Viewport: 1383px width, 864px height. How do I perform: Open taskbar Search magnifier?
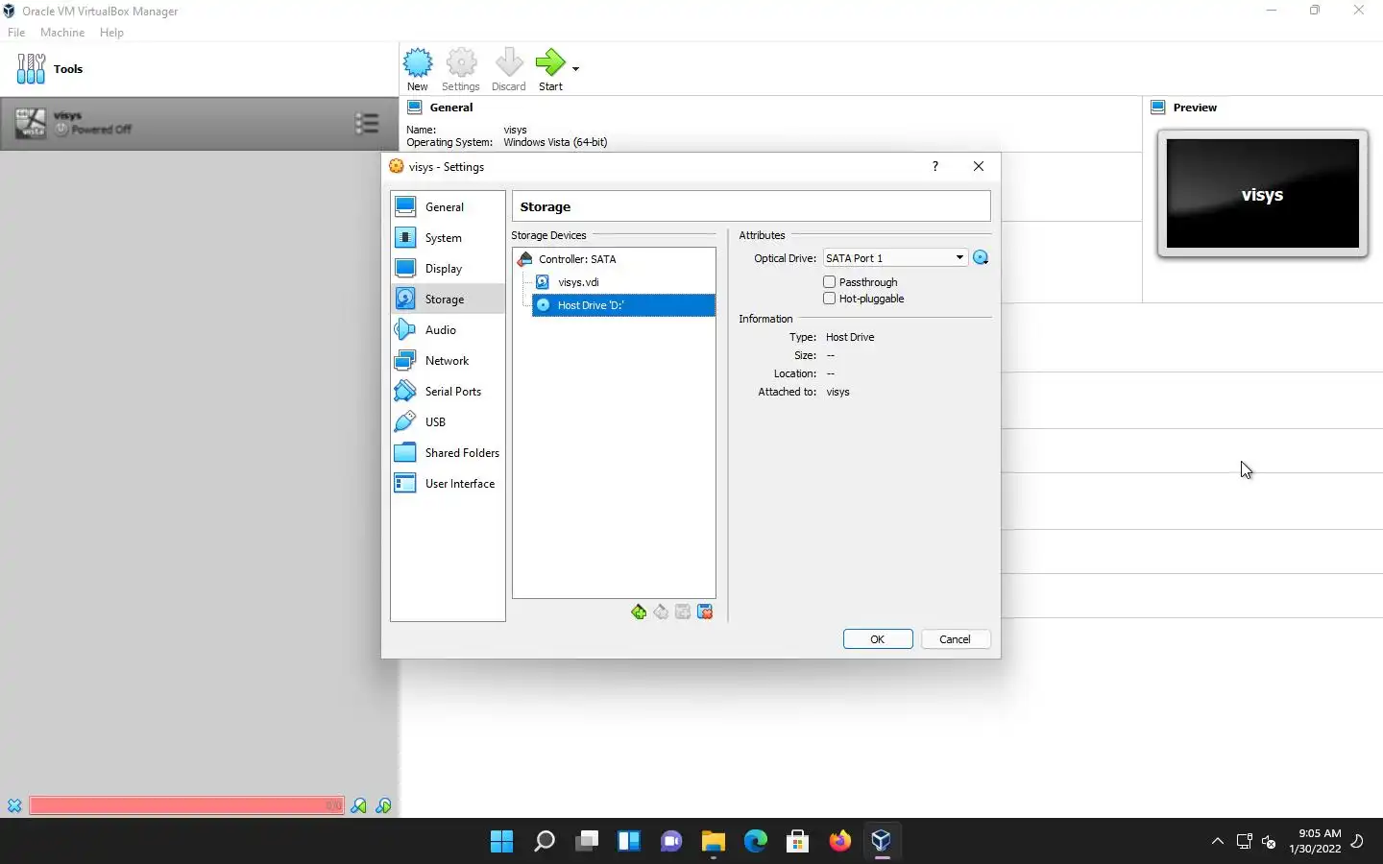click(544, 841)
